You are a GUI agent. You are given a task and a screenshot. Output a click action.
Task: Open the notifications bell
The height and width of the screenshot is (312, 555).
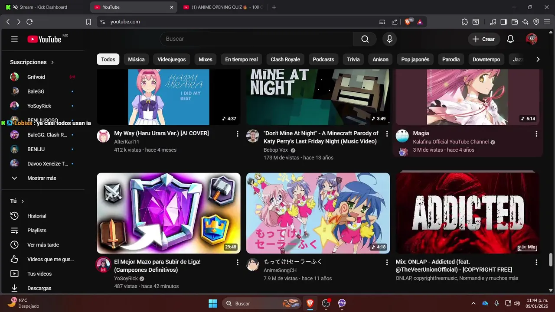[x=510, y=39]
